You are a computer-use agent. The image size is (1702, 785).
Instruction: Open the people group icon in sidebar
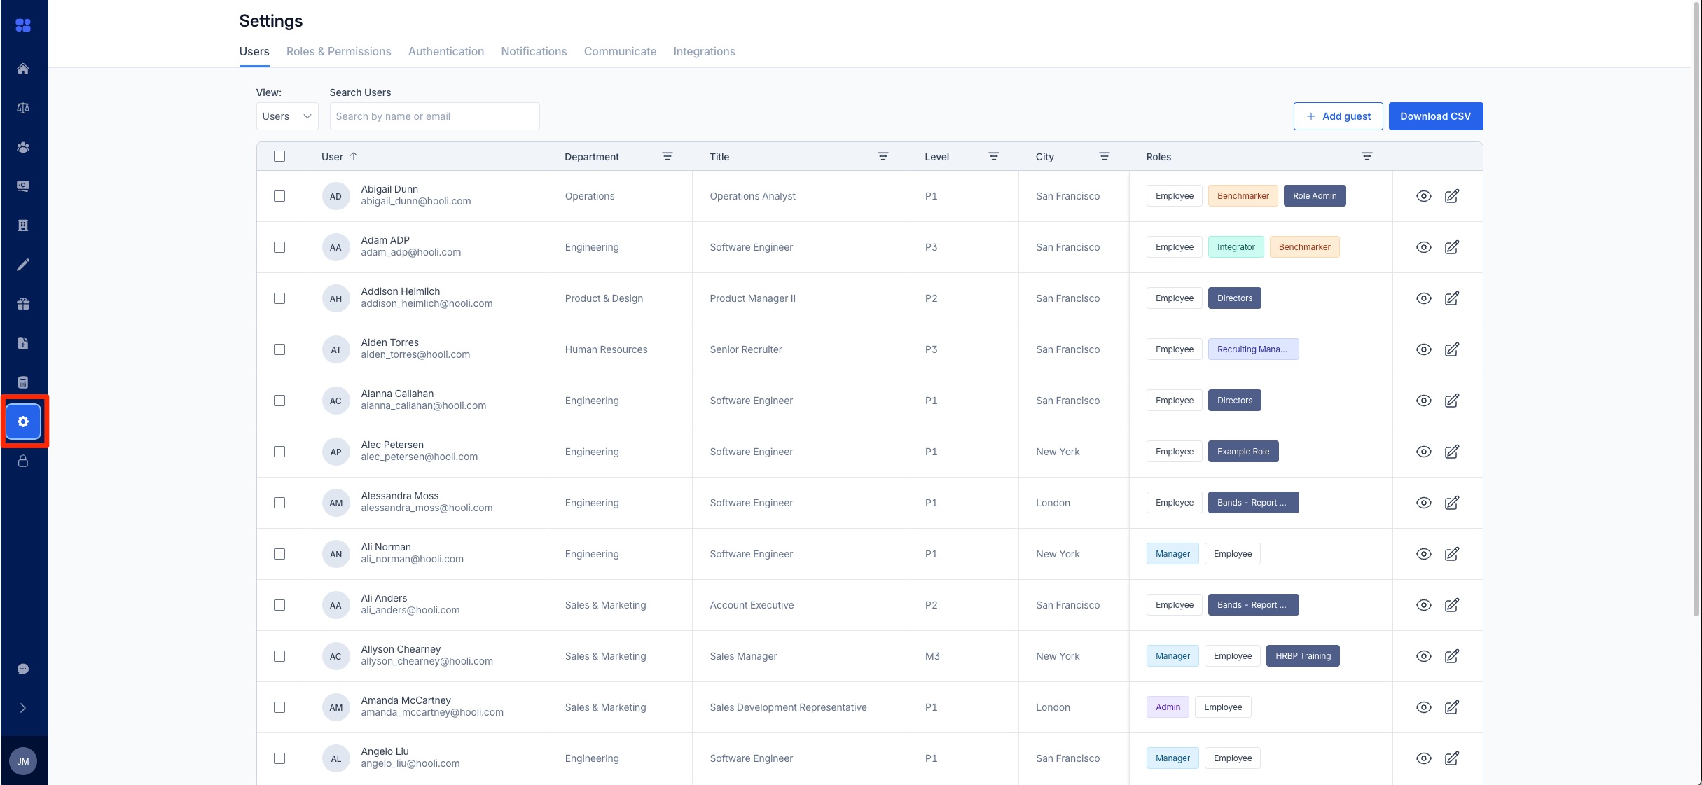click(x=23, y=147)
